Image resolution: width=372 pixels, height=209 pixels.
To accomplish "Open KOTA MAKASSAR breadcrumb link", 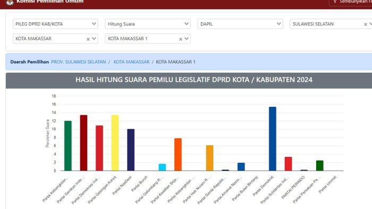I will [131, 62].
